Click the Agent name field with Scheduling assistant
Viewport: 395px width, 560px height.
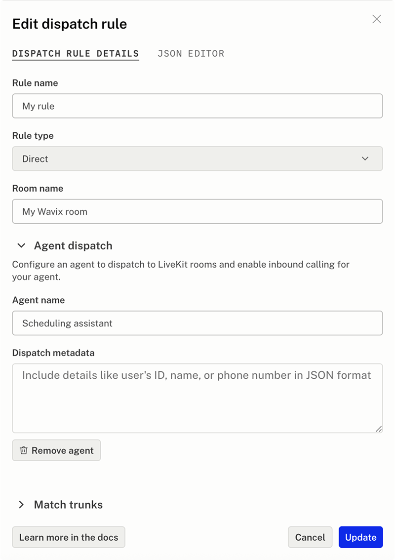pos(197,323)
